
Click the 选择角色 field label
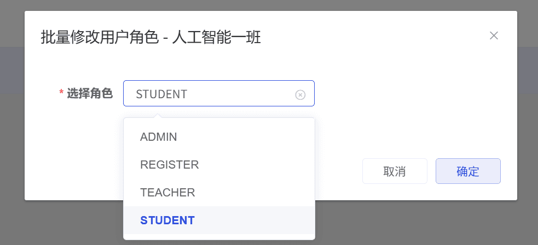click(x=90, y=94)
